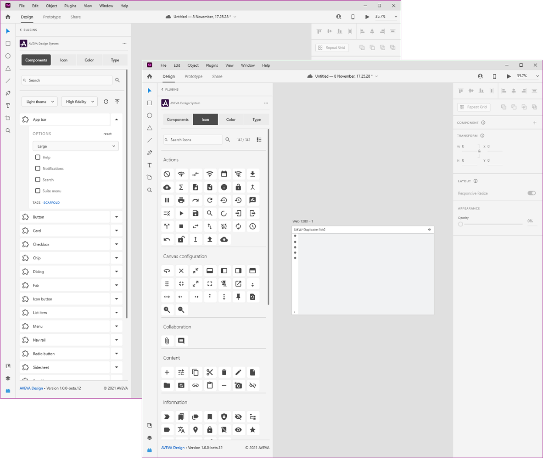Select the Ellipse tool in front window
Screen dimensions: 543x458
coord(150,116)
